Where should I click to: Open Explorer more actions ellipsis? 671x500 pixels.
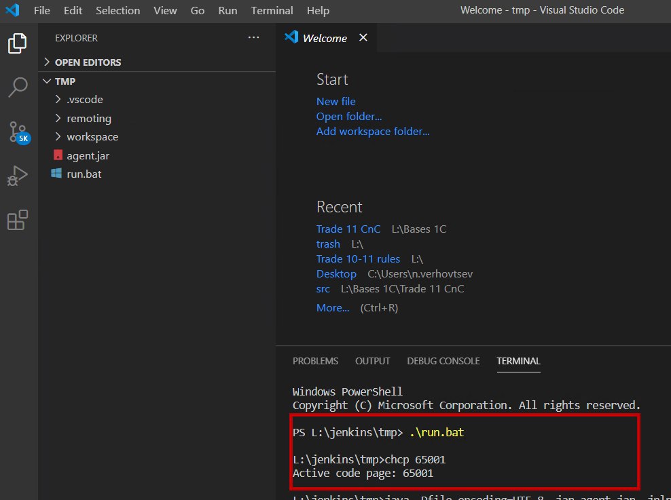tap(253, 37)
